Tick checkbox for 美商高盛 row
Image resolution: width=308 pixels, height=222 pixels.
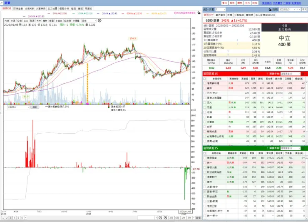click(x=205, y=158)
